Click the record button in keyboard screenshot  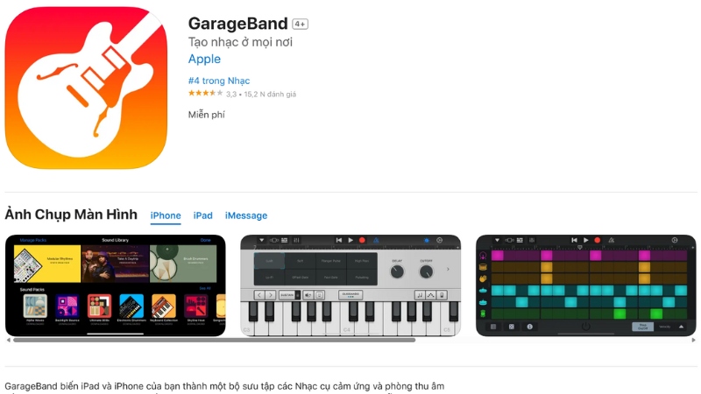[x=362, y=240]
